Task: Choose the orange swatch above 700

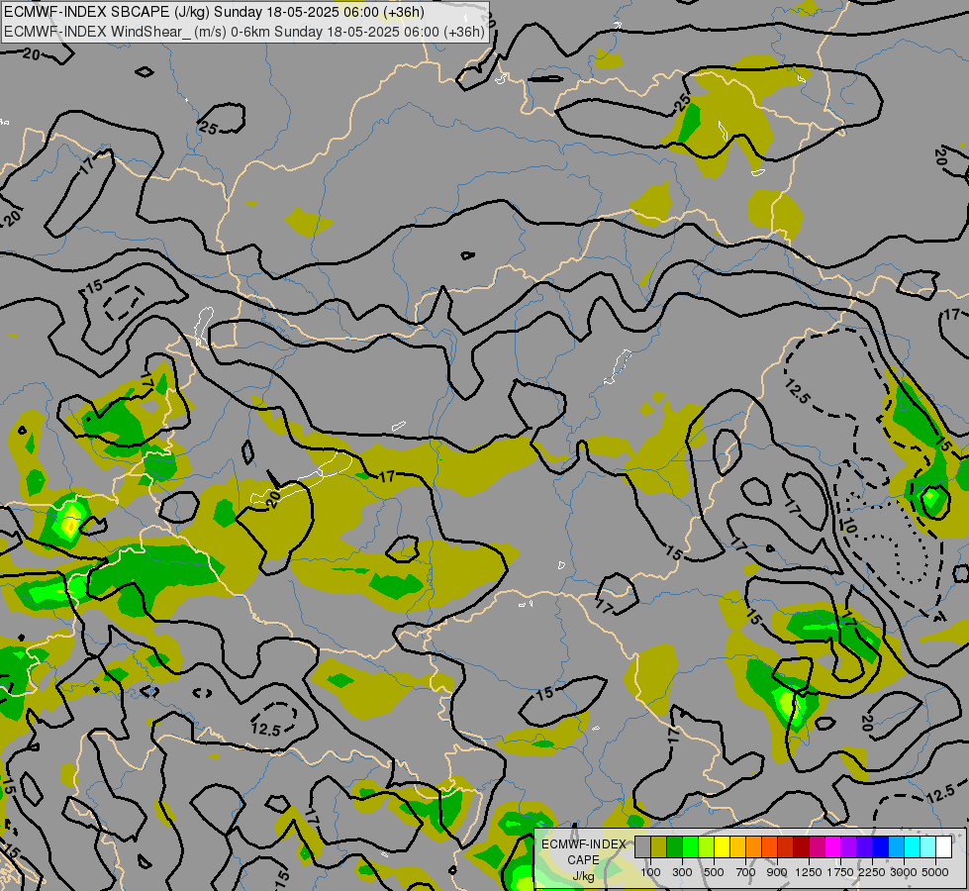Action: [x=754, y=847]
